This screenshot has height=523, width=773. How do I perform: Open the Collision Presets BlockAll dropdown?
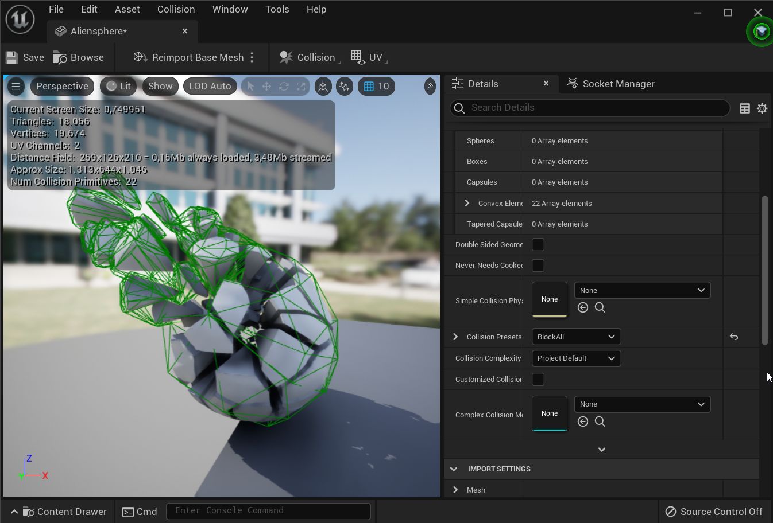(x=576, y=337)
